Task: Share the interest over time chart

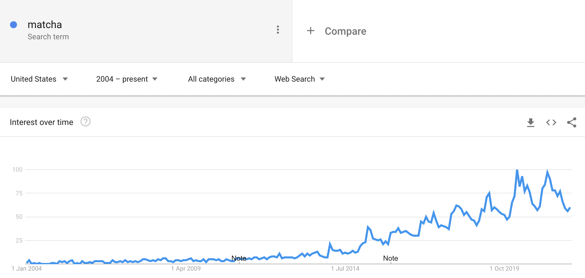Action: click(x=572, y=122)
